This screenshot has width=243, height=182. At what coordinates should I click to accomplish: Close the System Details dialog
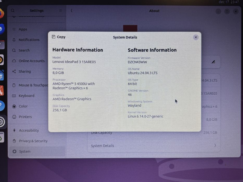196,37
